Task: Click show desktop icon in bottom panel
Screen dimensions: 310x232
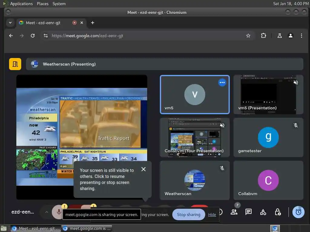Action: click(3, 229)
